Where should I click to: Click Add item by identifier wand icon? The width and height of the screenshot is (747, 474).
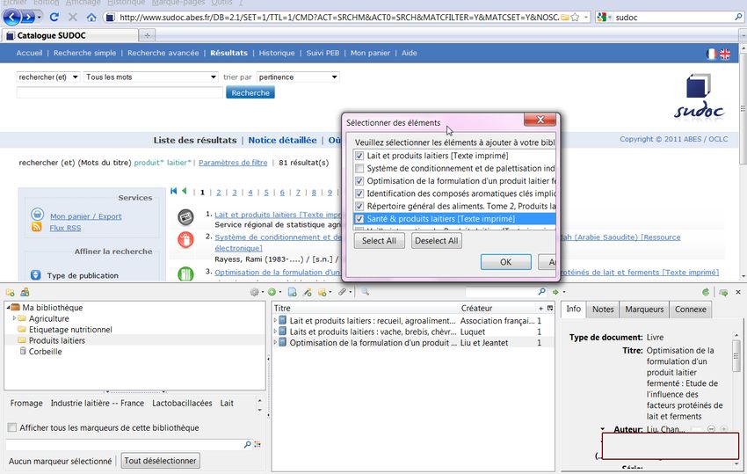308,292
